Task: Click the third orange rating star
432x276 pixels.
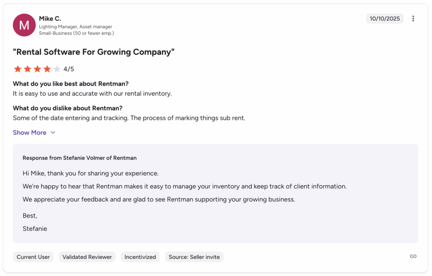Action: tap(37, 69)
